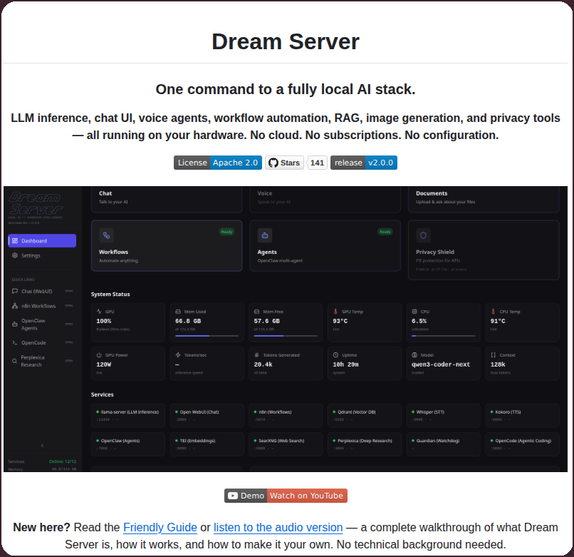Click the YouTube play icon on Demo badge
Image resolution: width=574 pixels, height=557 pixels.
(x=233, y=496)
